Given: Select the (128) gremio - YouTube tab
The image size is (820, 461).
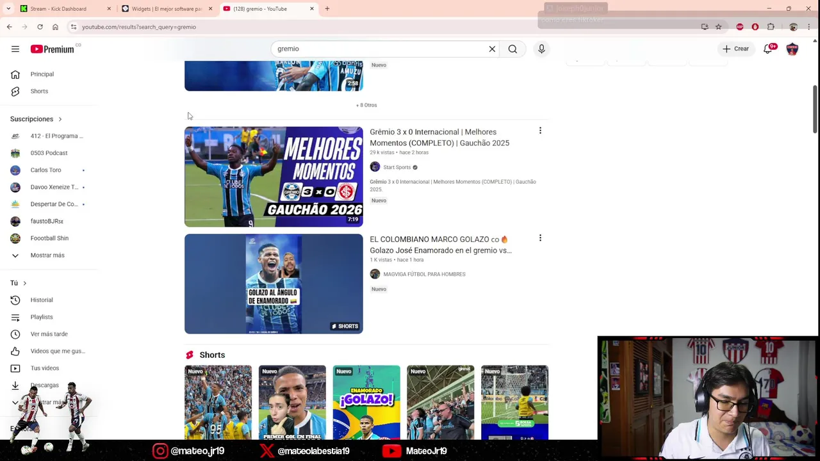Looking at the screenshot, I should pyautogui.click(x=260, y=9).
